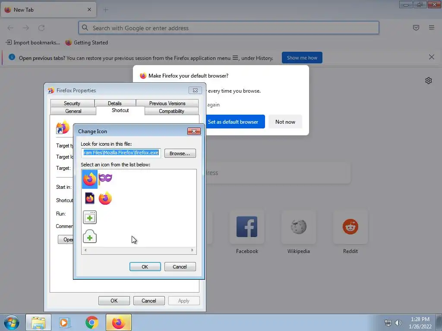Open the Windows Start menu orb
This screenshot has width=442, height=331.
[x=12, y=322]
